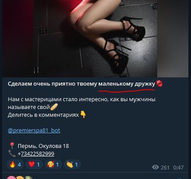Click the kiss mark emoji in headline
191x179 pixels.
(159, 84)
